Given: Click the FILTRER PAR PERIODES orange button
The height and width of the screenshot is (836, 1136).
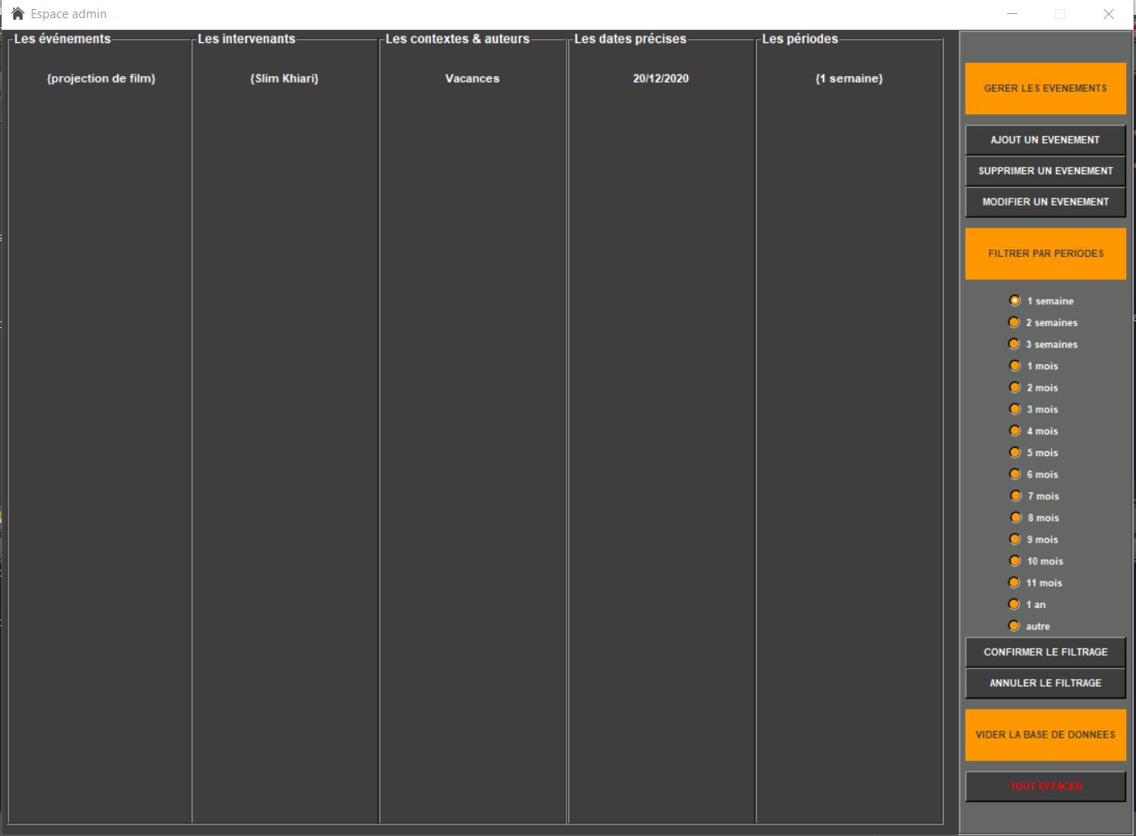Looking at the screenshot, I should click(1045, 254).
